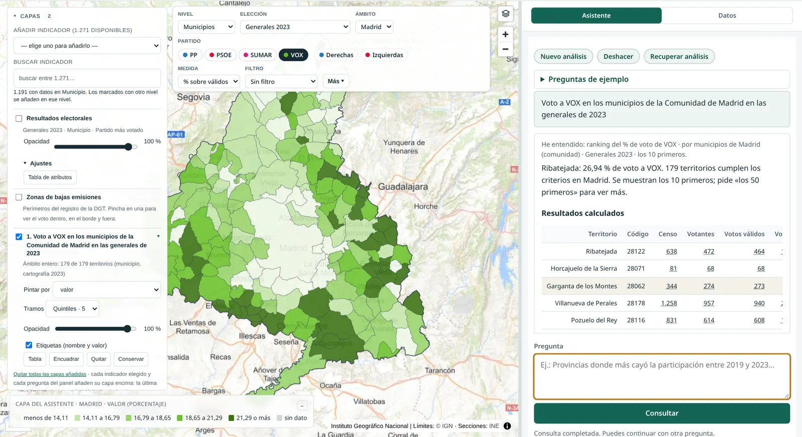Zoom out of the map
802x437 pixels.
(505, 49)
